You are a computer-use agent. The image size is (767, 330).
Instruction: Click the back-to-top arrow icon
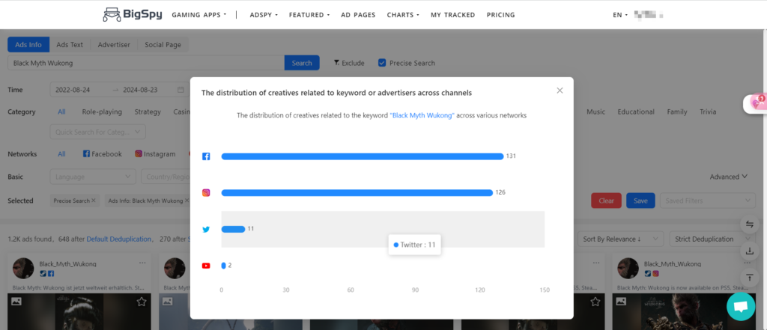click(x=750, y=277)
